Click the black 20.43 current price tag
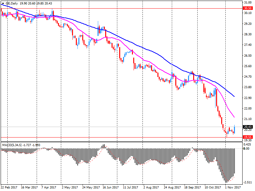255x191 pixels. pyautogui.click(x=248, y=127)
